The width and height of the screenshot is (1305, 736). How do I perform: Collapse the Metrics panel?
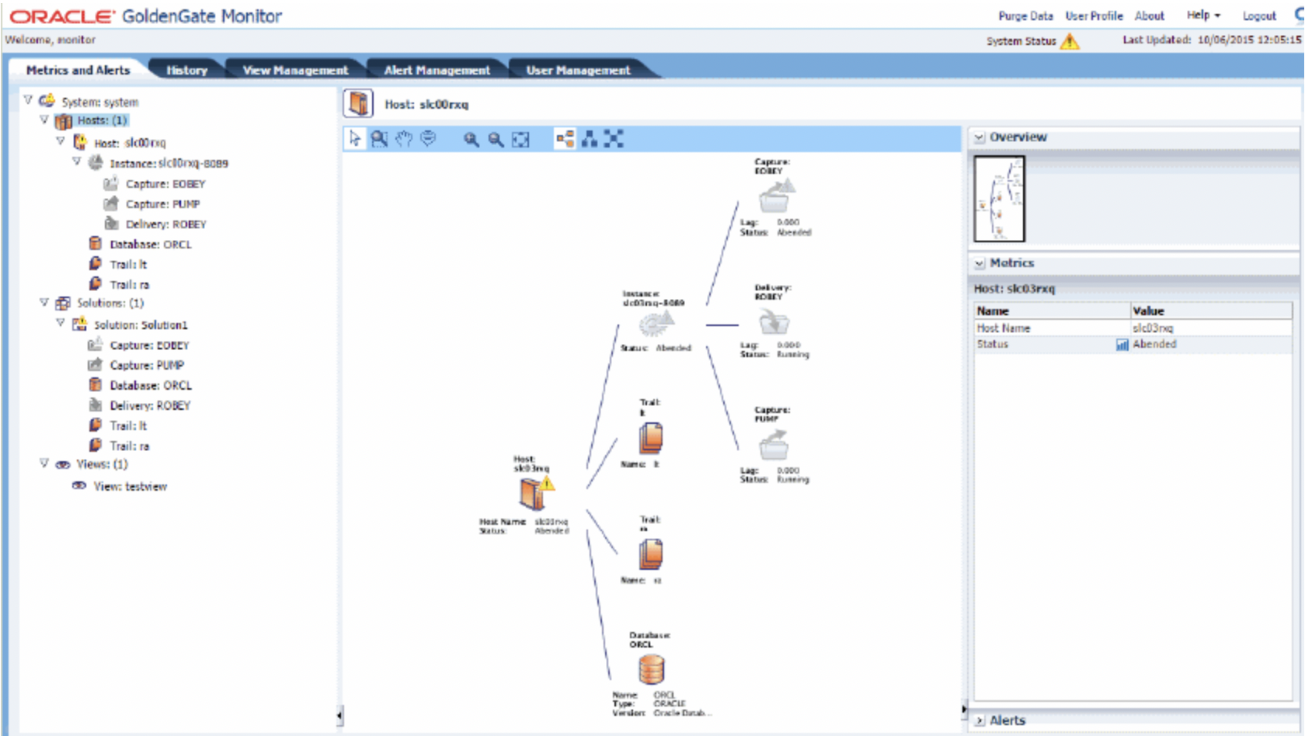tap(978, 263)
